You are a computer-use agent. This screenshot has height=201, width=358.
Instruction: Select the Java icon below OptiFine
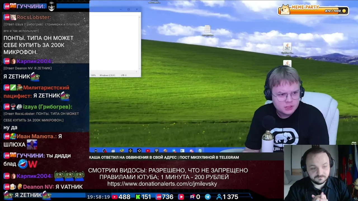click(x=287, y=64)
